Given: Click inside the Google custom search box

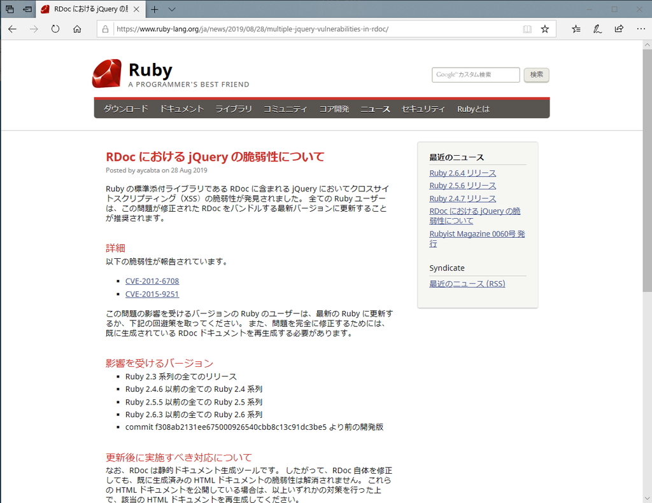Looking at the screenshot, I should [x=475, y=74].
